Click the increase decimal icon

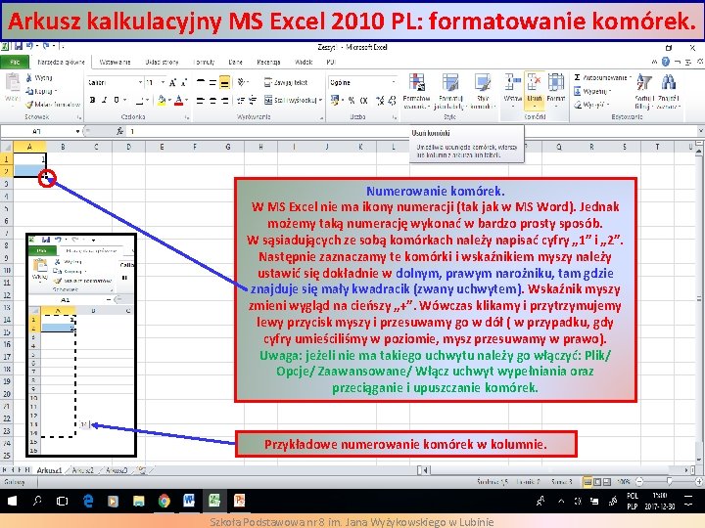[380, 101]
